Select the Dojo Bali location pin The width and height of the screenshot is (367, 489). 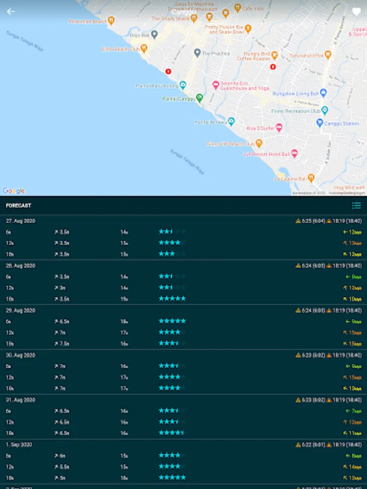(x=154, y=34)
